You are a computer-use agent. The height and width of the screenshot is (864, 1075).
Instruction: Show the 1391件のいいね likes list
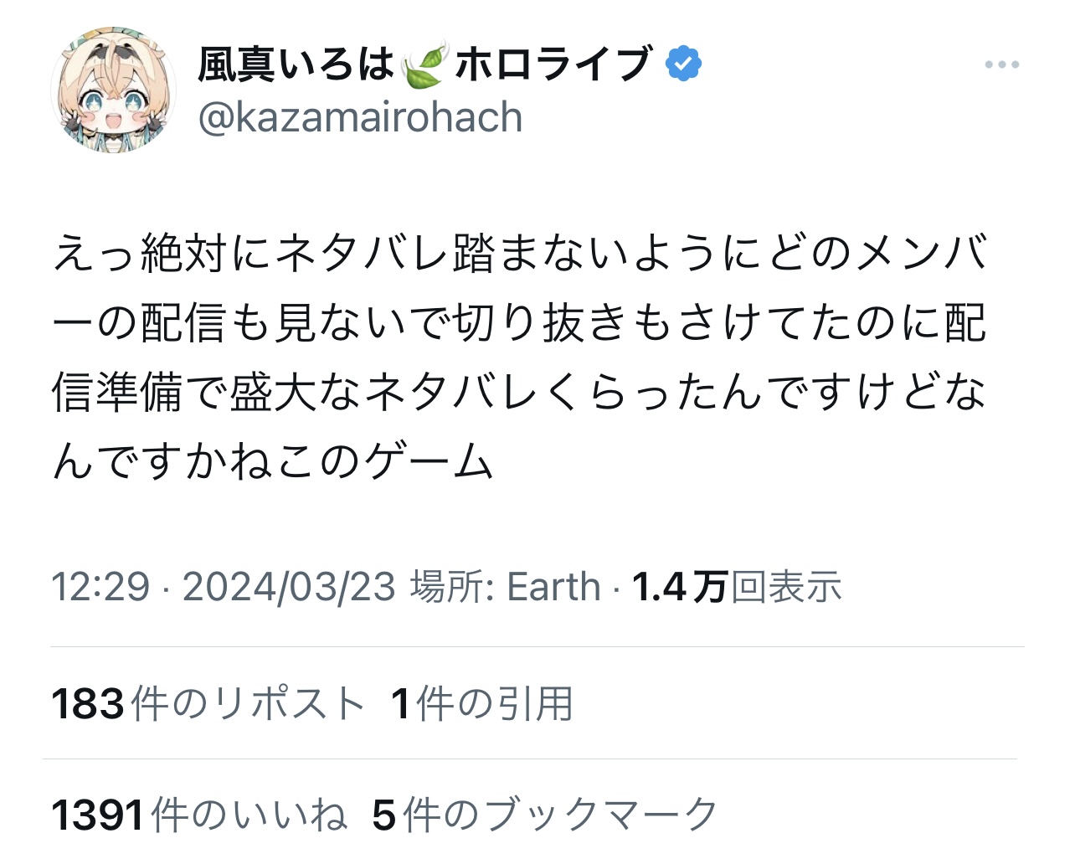click(x=199, y=815)
